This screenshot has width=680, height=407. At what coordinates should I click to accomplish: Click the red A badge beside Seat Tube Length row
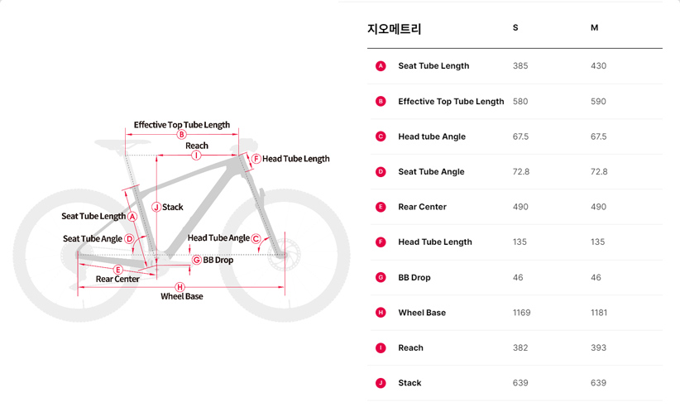(x=381, y=66)
